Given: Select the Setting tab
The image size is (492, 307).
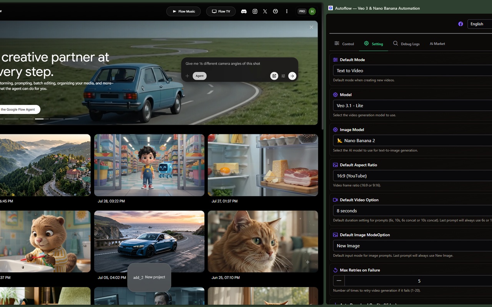Looking at the screenshot, I should (x=374, y=44).
